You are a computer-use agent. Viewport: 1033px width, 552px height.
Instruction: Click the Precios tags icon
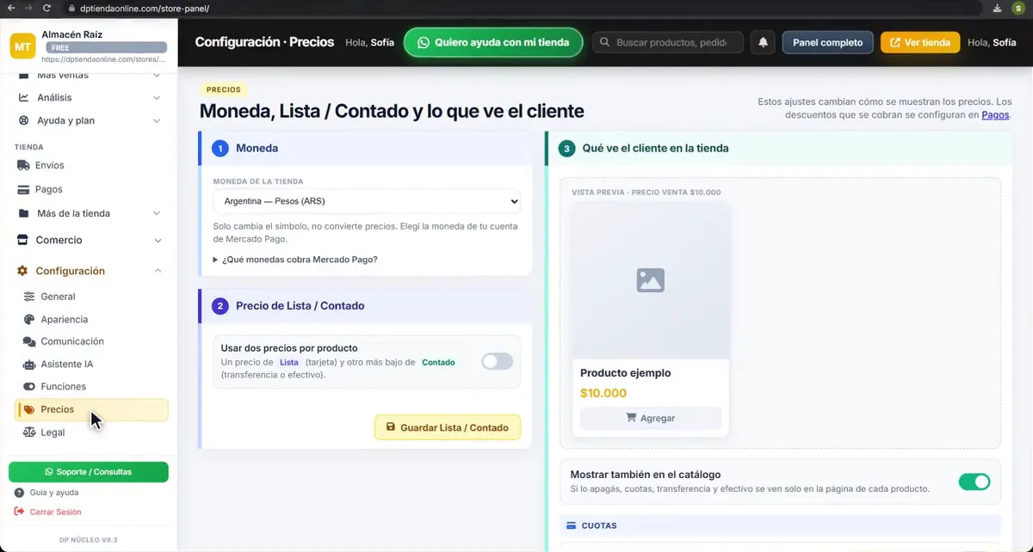coord(29,410)
